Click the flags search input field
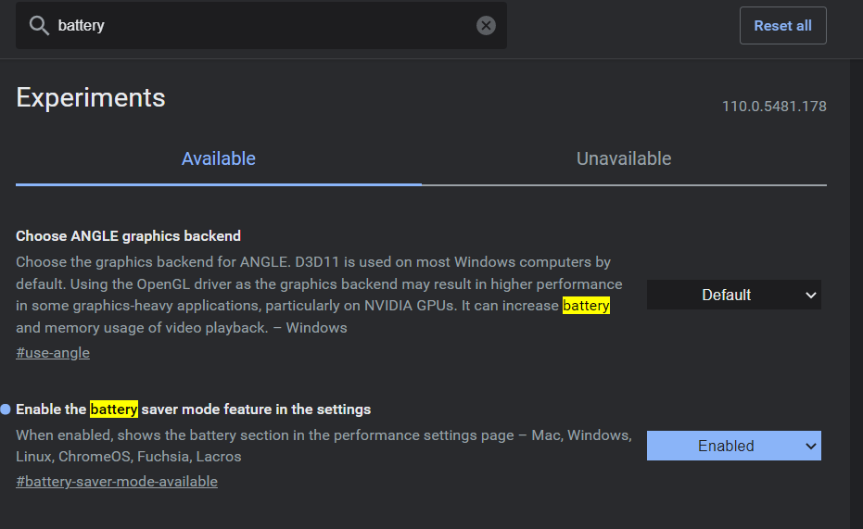This screenshot has width=863, height=529. point(261,25)
